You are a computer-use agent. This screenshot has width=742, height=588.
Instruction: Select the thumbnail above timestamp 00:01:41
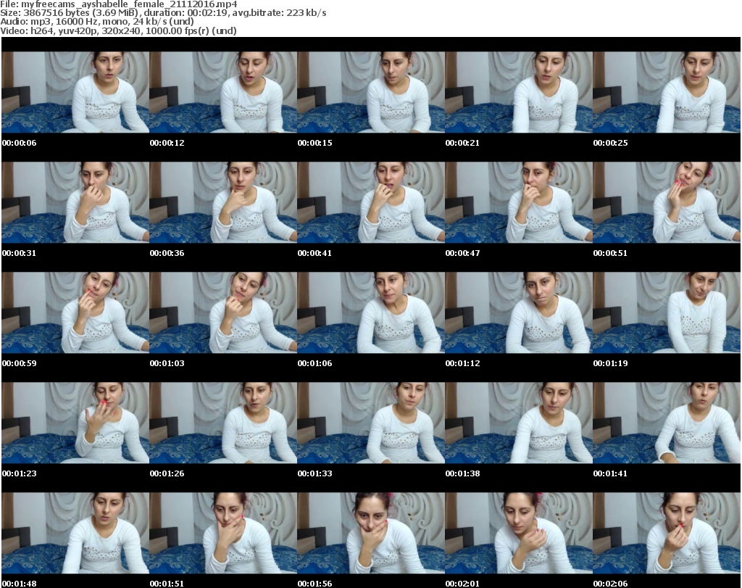667,423
